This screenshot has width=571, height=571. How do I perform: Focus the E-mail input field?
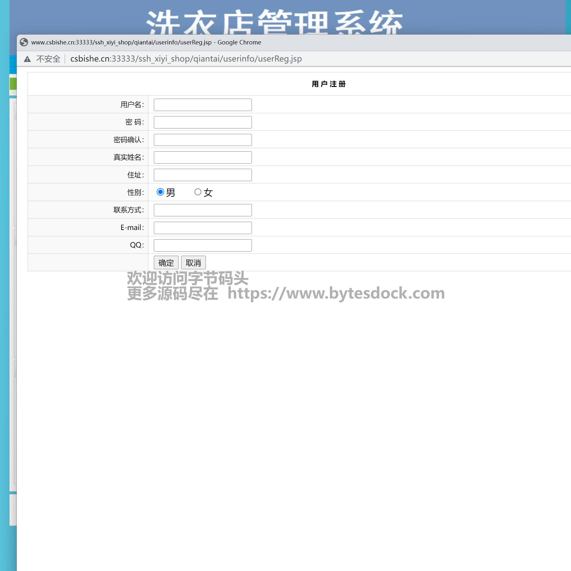pos(202,228)
